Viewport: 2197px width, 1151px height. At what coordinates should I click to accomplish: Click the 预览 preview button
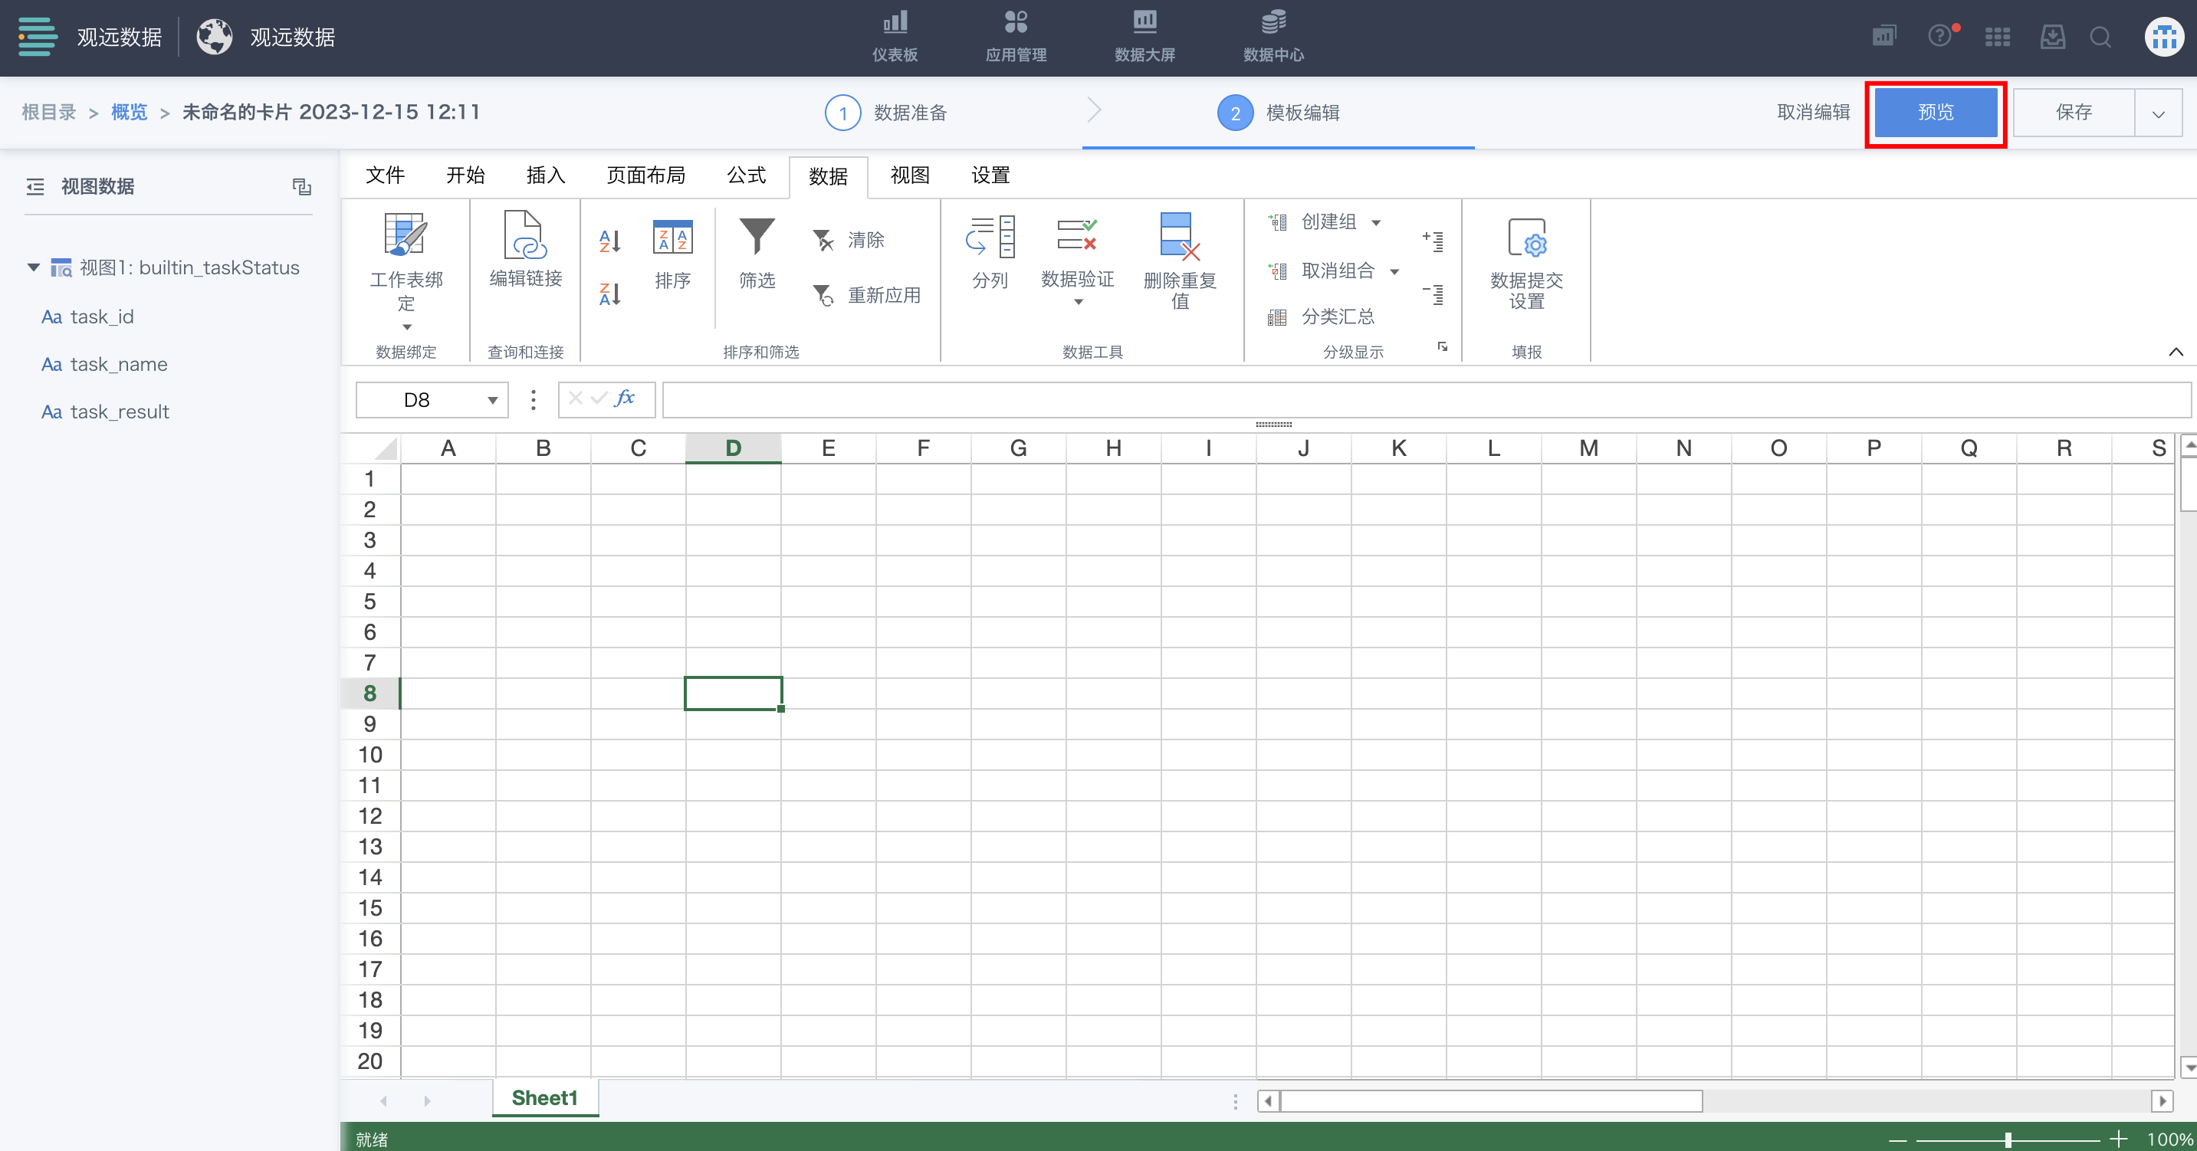click(x=1935, y=113)
